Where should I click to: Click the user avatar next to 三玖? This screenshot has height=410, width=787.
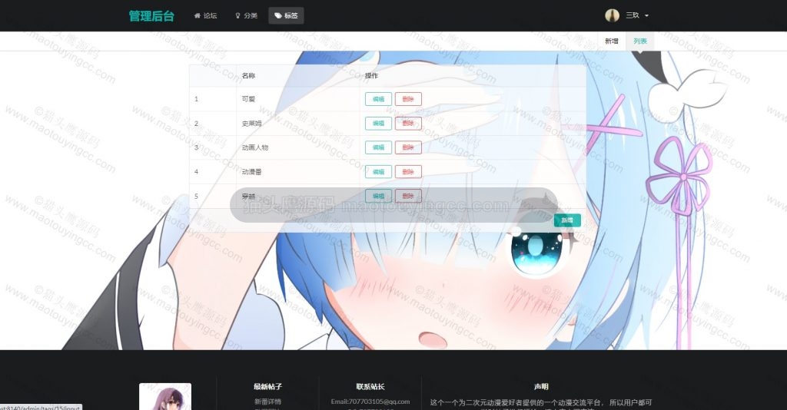(612, 15)
